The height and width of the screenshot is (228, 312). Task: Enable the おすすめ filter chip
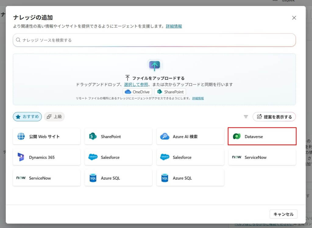[27, 117]
